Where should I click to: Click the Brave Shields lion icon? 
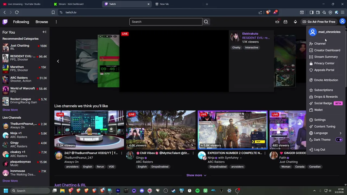268,12
